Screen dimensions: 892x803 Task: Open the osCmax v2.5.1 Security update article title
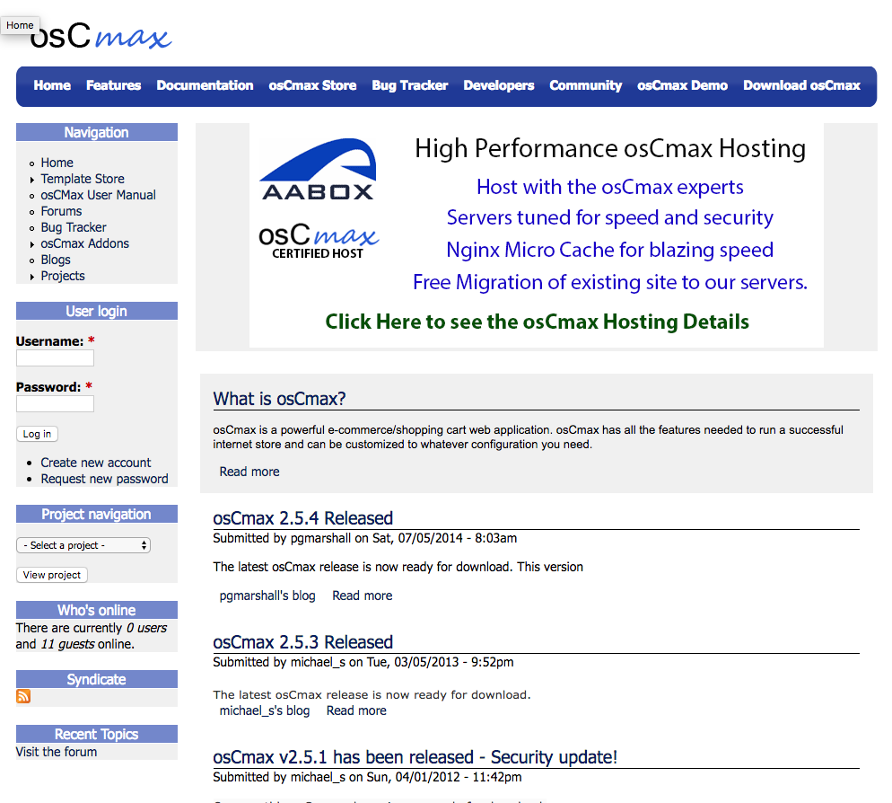(415, 757)
